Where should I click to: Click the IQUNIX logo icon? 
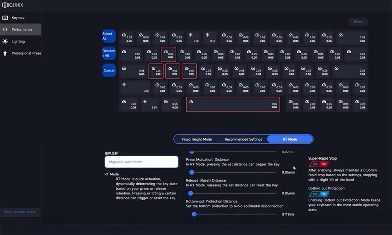(4, 5)
